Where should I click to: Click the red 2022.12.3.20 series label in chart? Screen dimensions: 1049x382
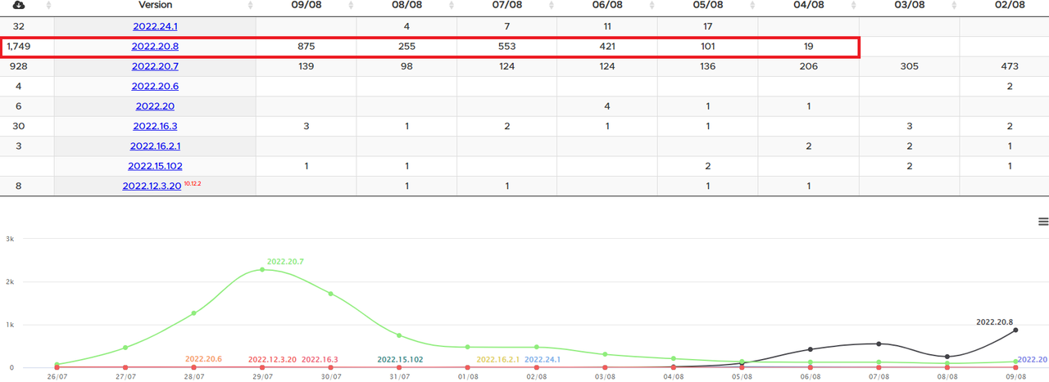[x=272, y=360]
